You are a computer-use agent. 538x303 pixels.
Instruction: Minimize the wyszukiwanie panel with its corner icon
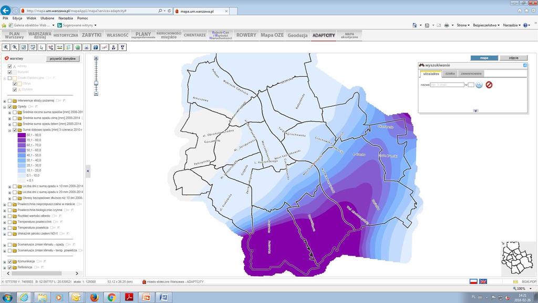pyautogui.click(x=525, y=65)
